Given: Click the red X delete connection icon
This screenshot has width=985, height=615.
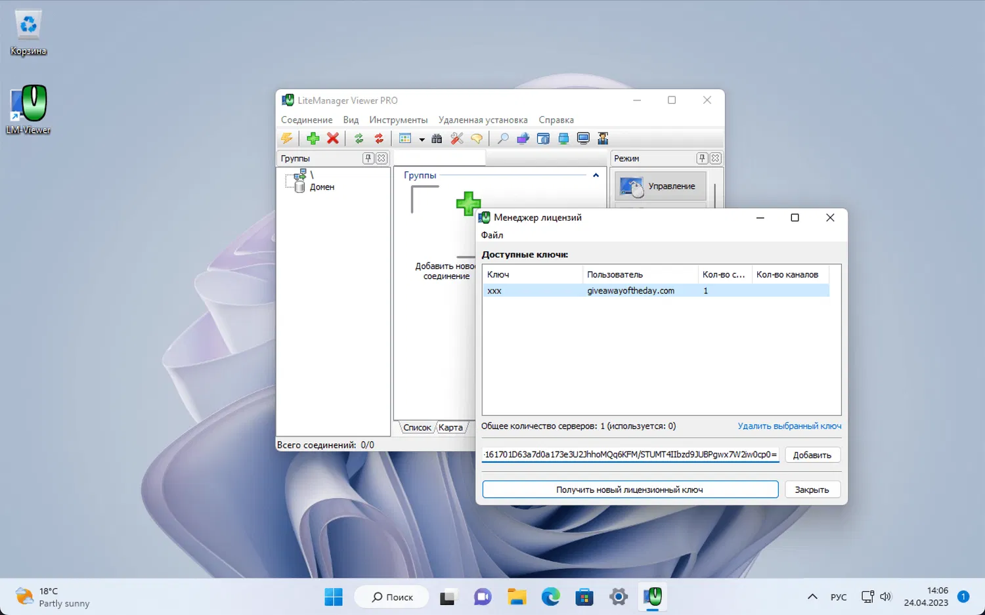Looking at the screenshot, I should tap(333, 138).
